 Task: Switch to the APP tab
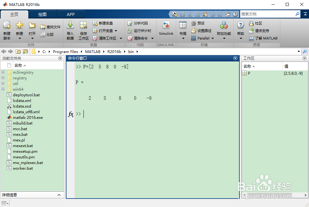point(71,14)
